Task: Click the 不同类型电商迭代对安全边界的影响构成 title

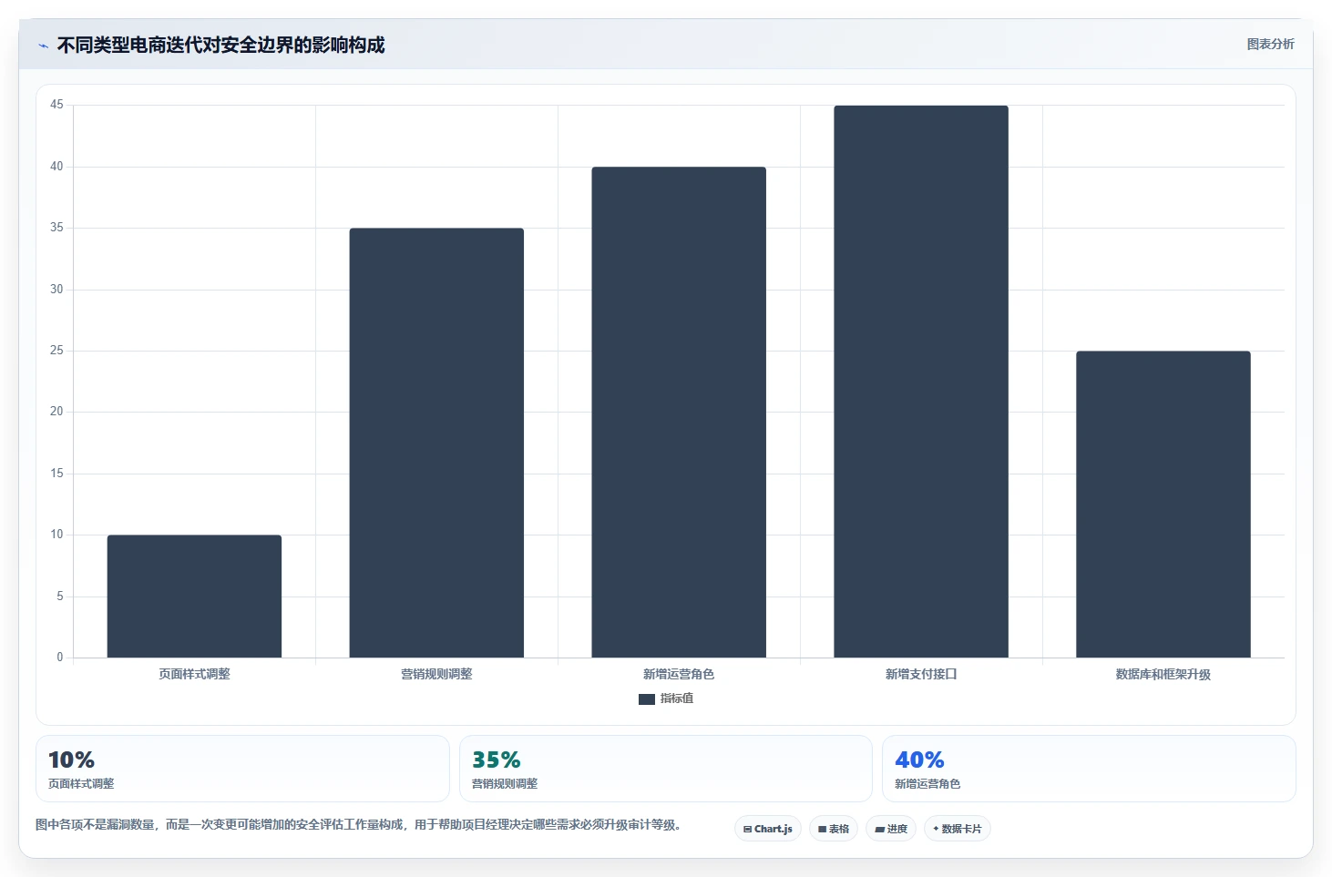Action: pyautogui.click(x=221, y=45)
